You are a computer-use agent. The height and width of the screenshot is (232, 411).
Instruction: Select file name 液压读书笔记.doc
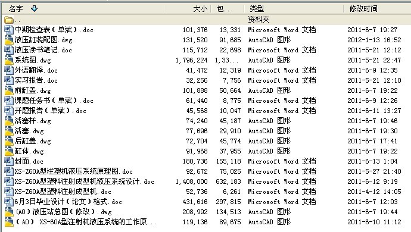pyautogui.click(x=43, y=50)
